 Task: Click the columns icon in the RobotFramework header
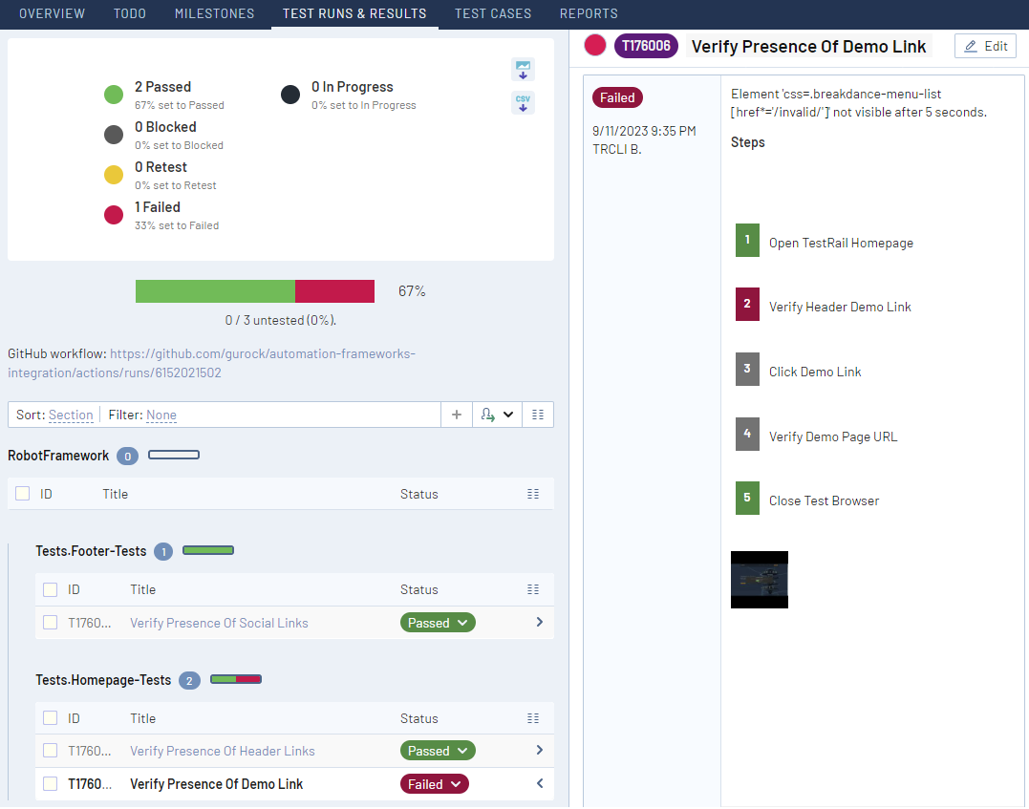point(533,494)
